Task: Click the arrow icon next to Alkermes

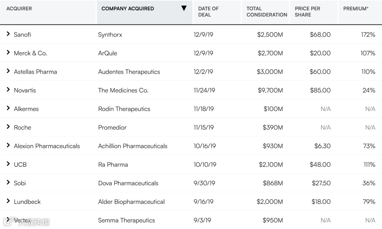Action: point(8,108)
